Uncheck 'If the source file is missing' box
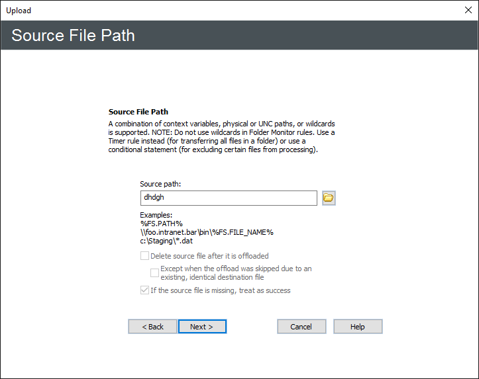This screenshot has width=479, height=379. pyautogui.click(x=145, y=290)
